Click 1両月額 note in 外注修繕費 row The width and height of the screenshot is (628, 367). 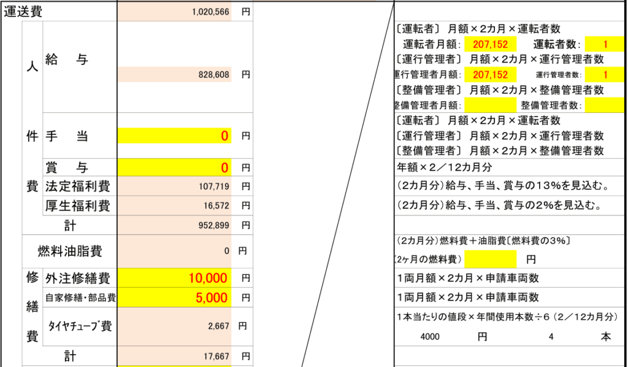(468, 278)
